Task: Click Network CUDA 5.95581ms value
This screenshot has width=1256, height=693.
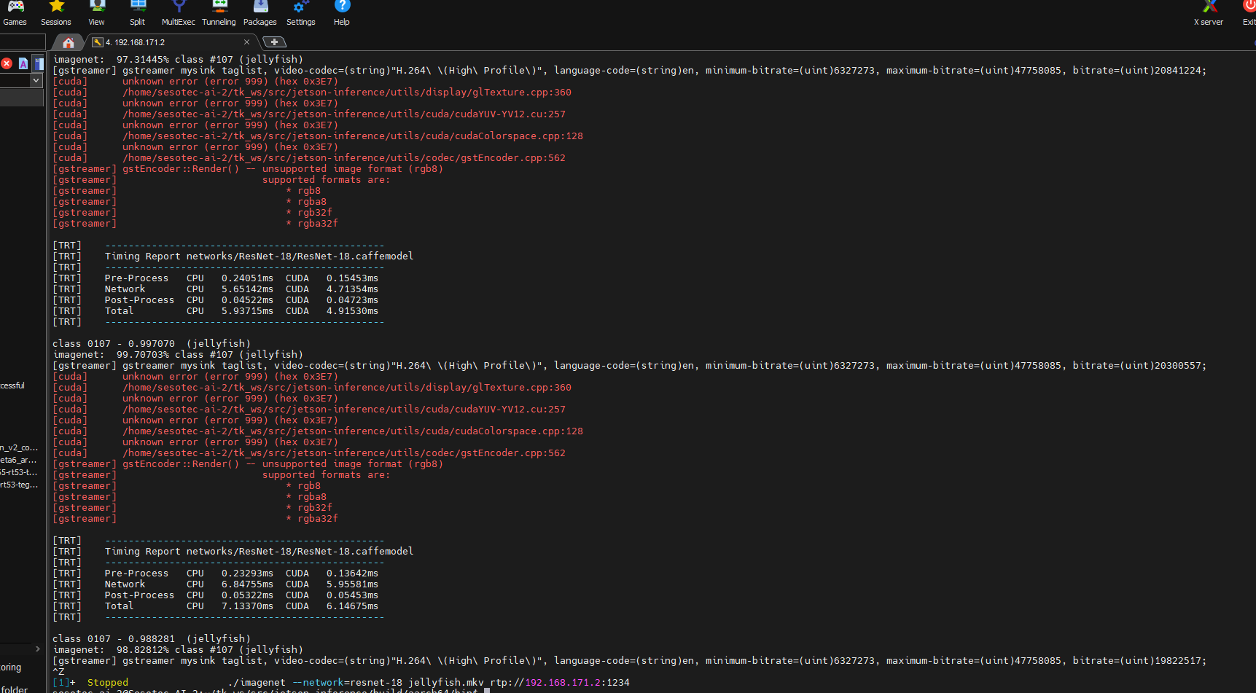Action: 353,584
